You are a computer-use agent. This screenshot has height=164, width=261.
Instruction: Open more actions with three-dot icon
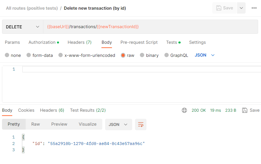[254, 8]
